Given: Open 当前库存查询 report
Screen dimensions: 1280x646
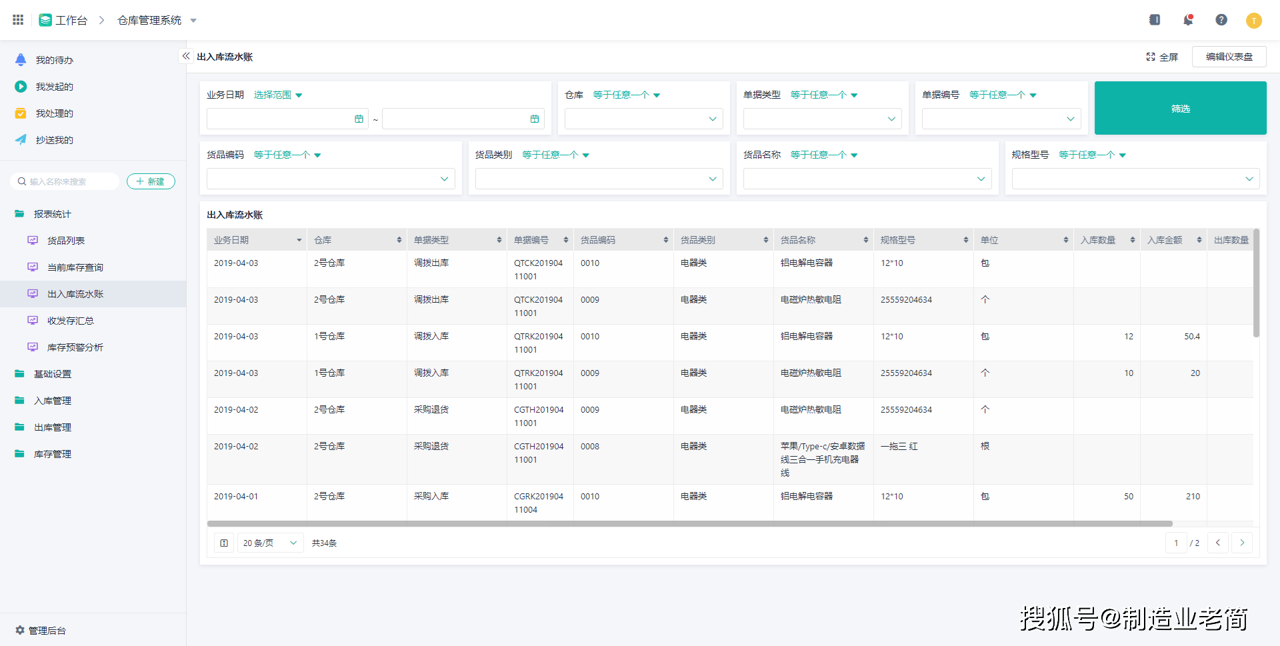Looking at the screenshot, I should point(75,267).
